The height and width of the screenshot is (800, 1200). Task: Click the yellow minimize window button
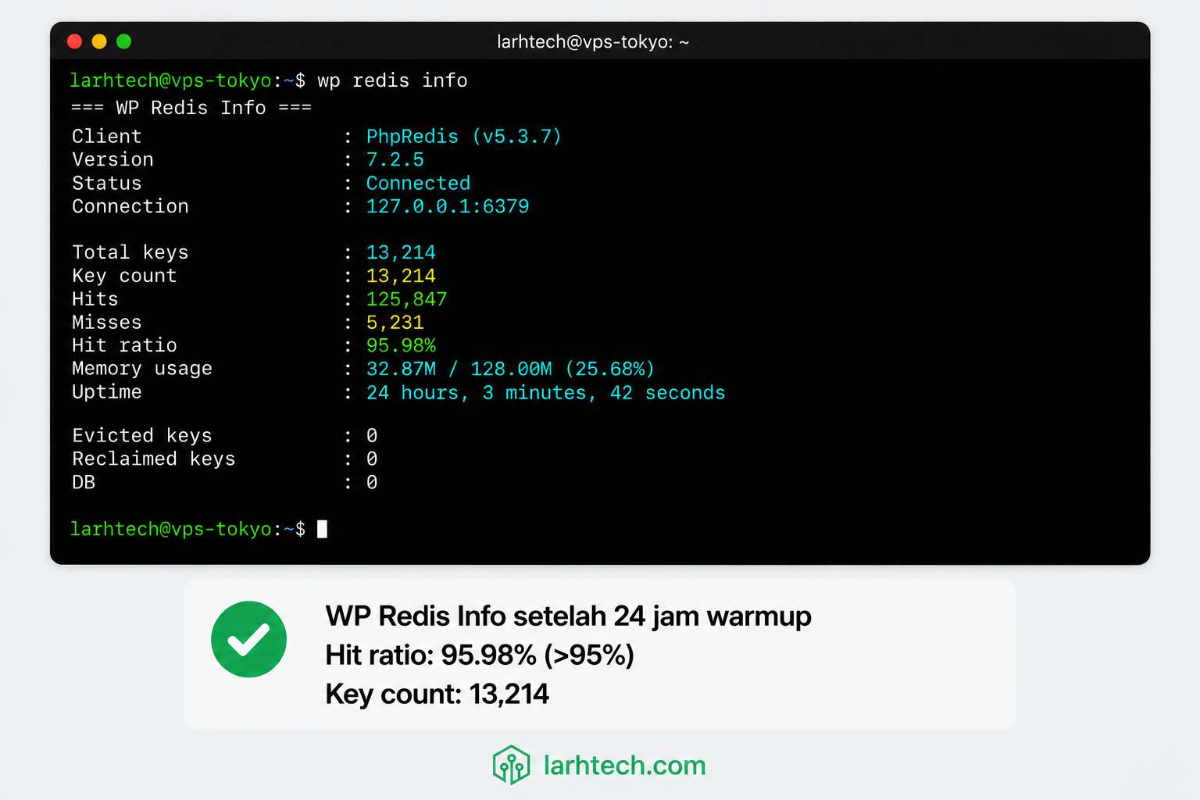click(x=99, y=41)
